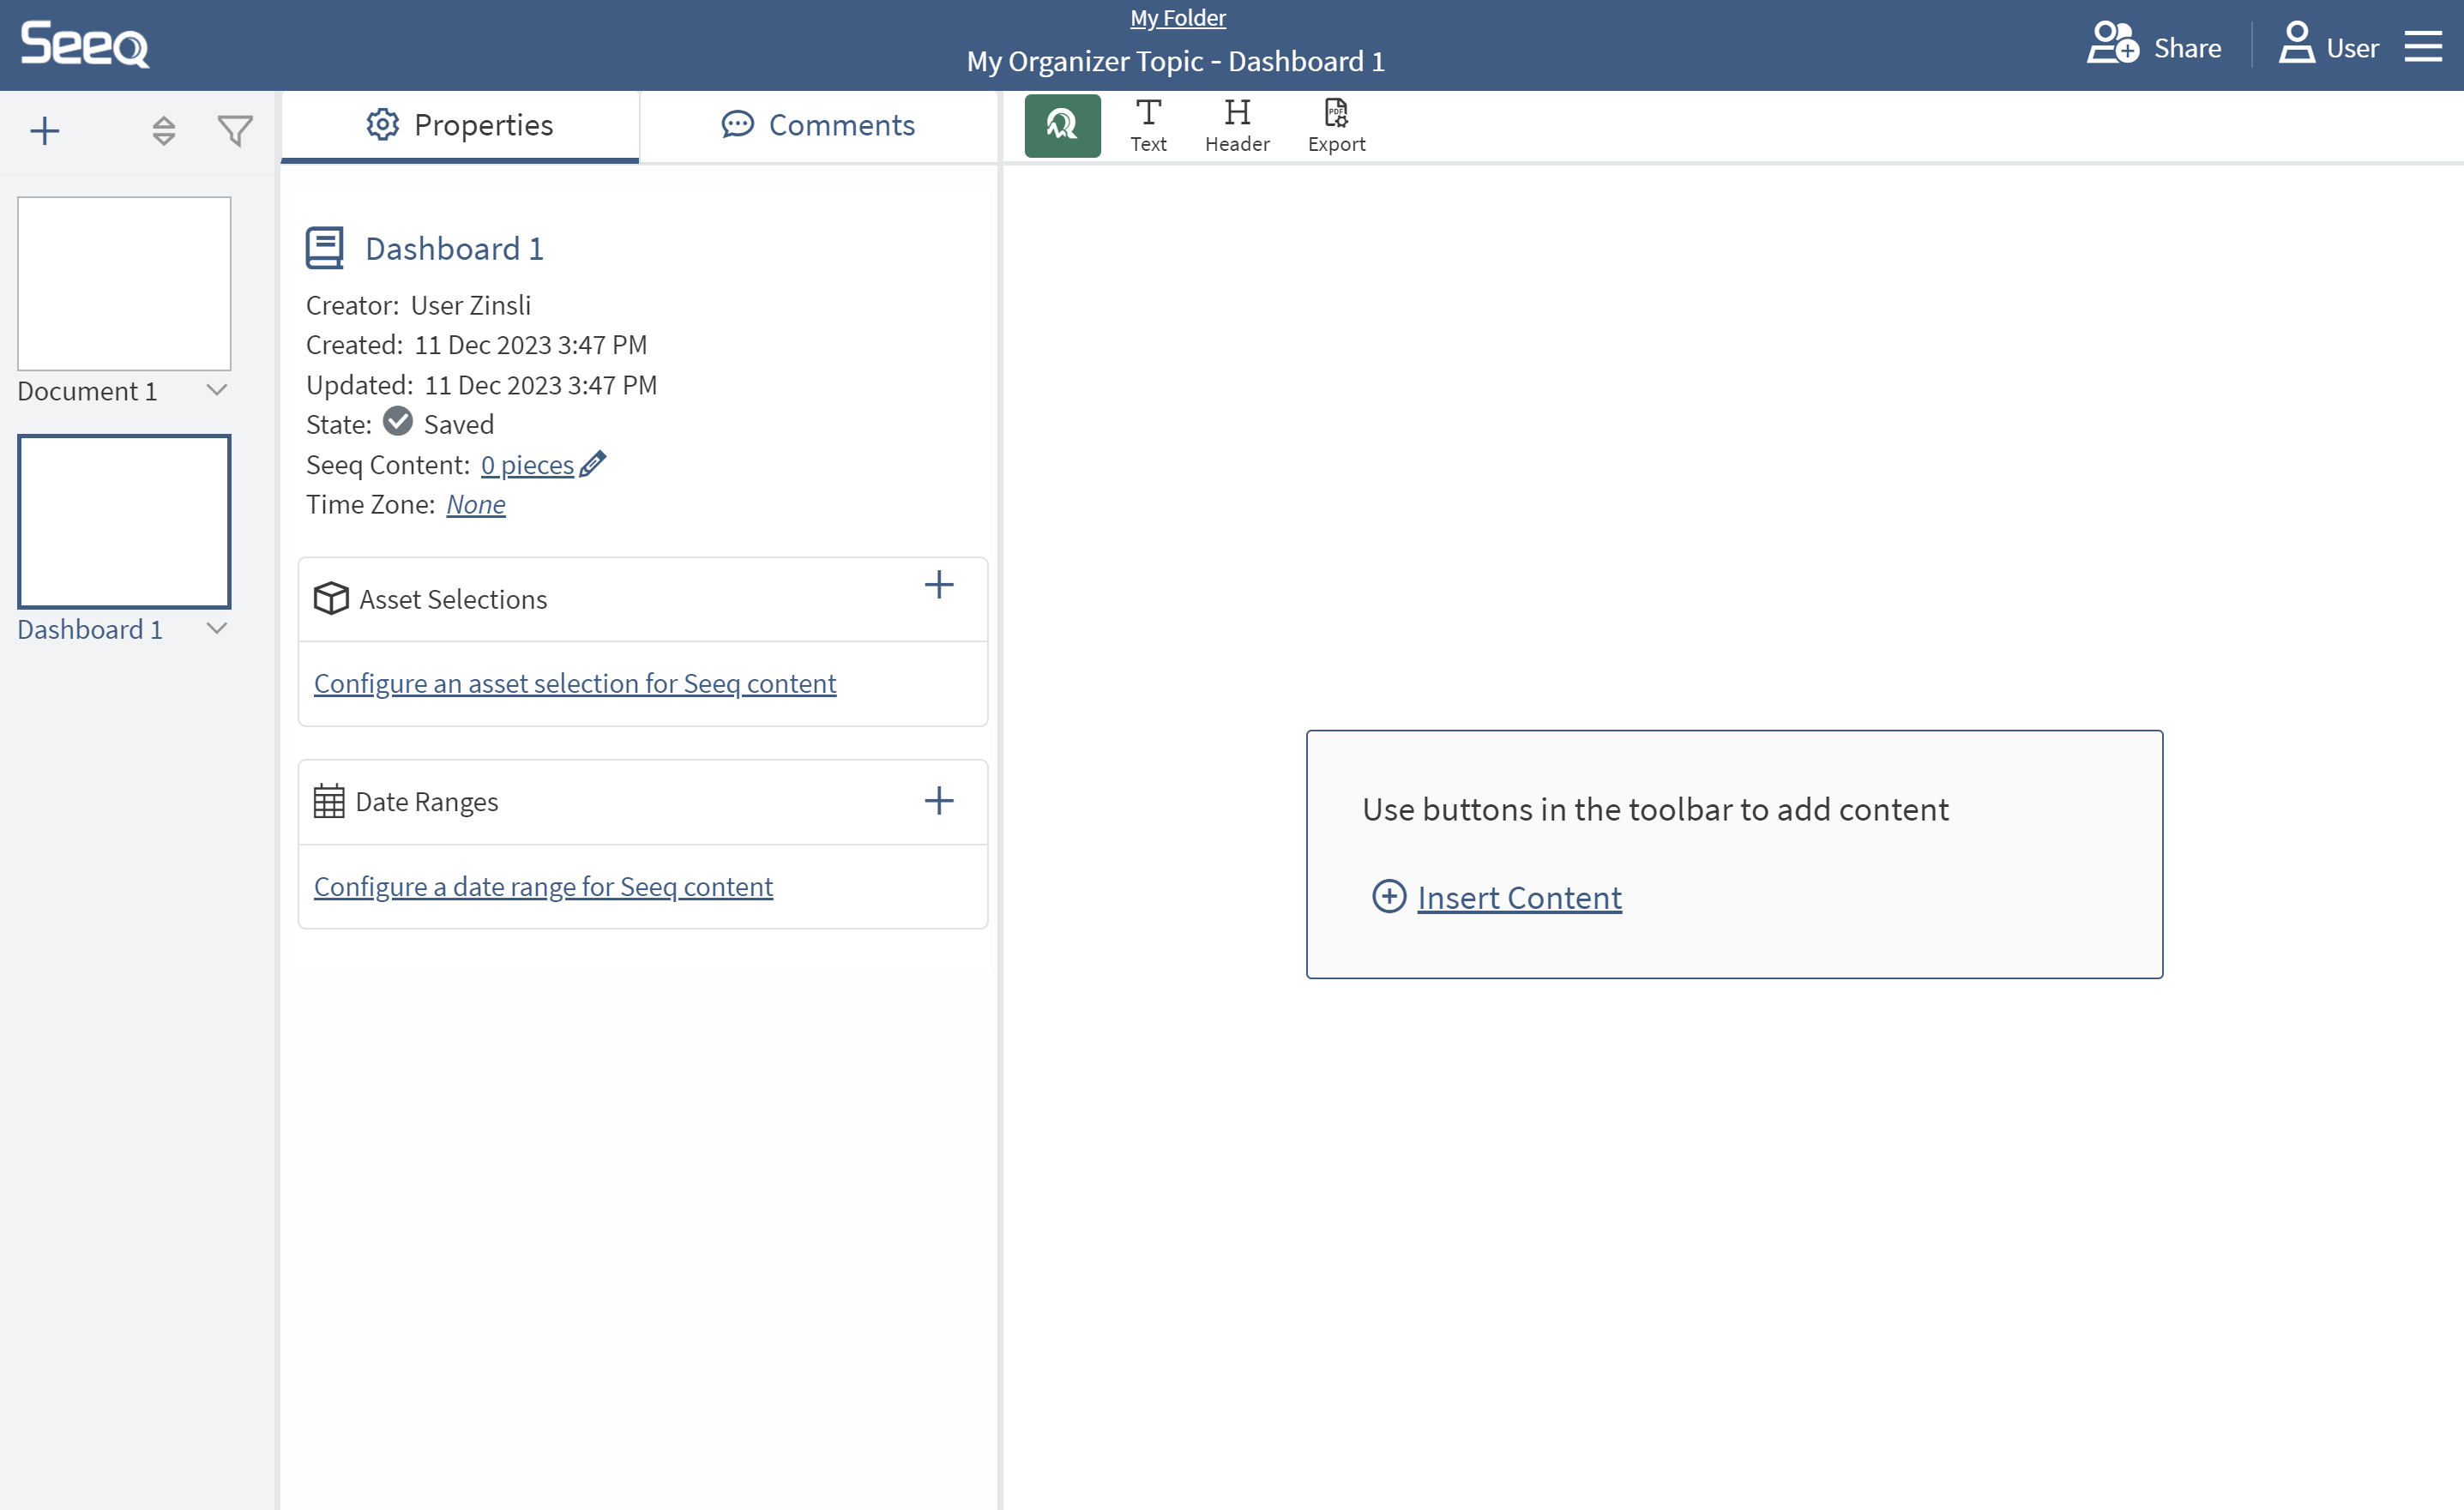This screenshot has height=1510, width=2464.
Task: Open the hamburger menu in header
Action: [2422, 46]
